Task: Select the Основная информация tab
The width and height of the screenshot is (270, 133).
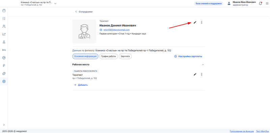Action: tap(85, 56)
